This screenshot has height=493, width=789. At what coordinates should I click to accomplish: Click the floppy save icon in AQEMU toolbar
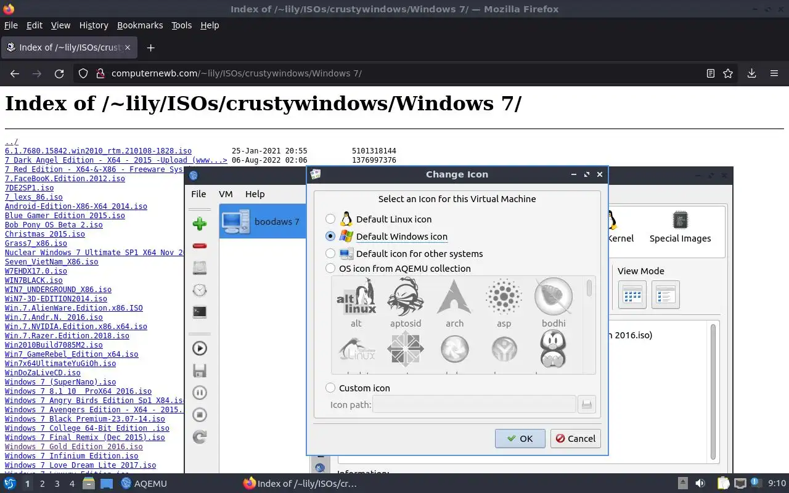[199, 370]
